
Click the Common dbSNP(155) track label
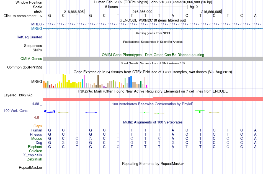25,67
